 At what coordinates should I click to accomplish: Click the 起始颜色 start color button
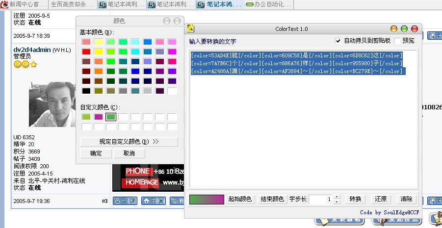point(240,199)
